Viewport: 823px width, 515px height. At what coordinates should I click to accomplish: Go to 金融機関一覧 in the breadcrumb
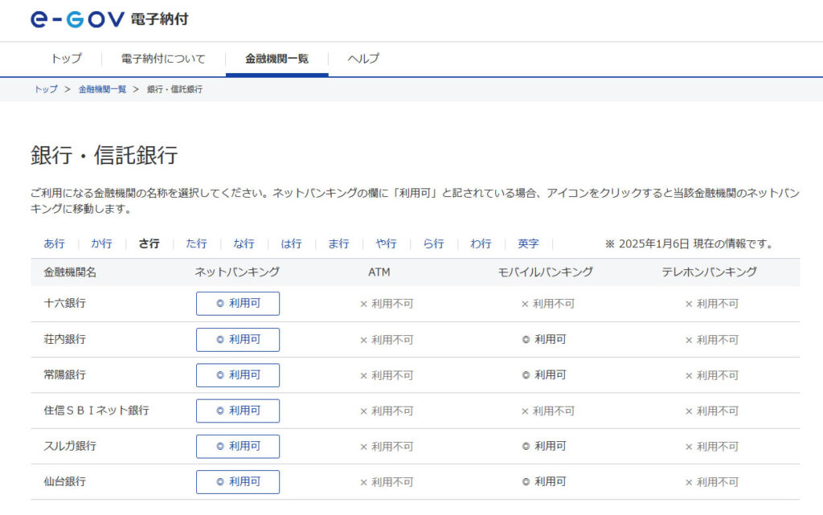tap(102, 89)
